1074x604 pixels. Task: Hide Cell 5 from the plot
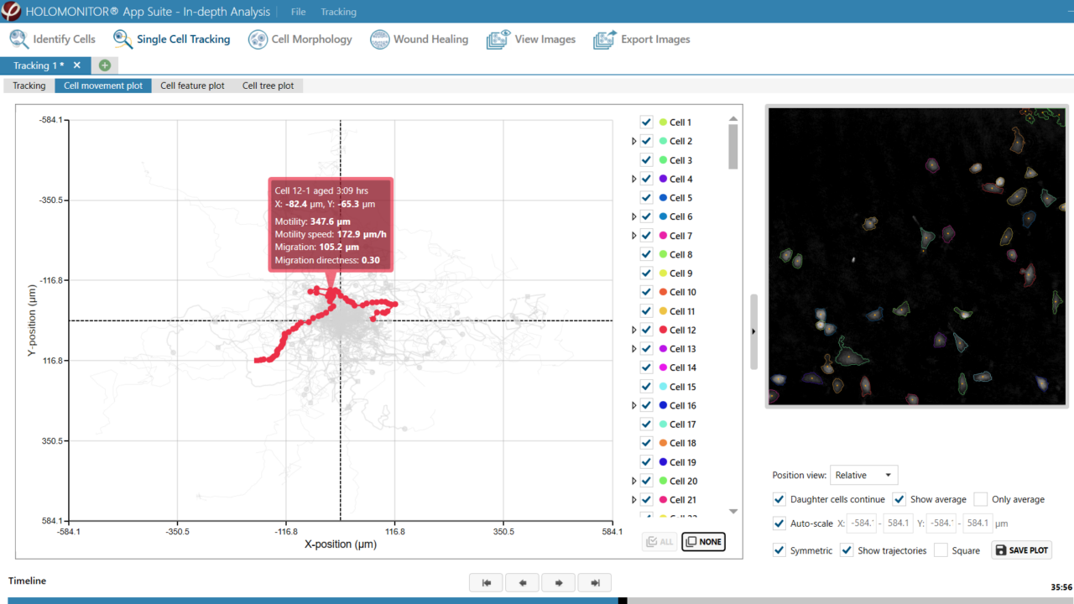point(646,197)
